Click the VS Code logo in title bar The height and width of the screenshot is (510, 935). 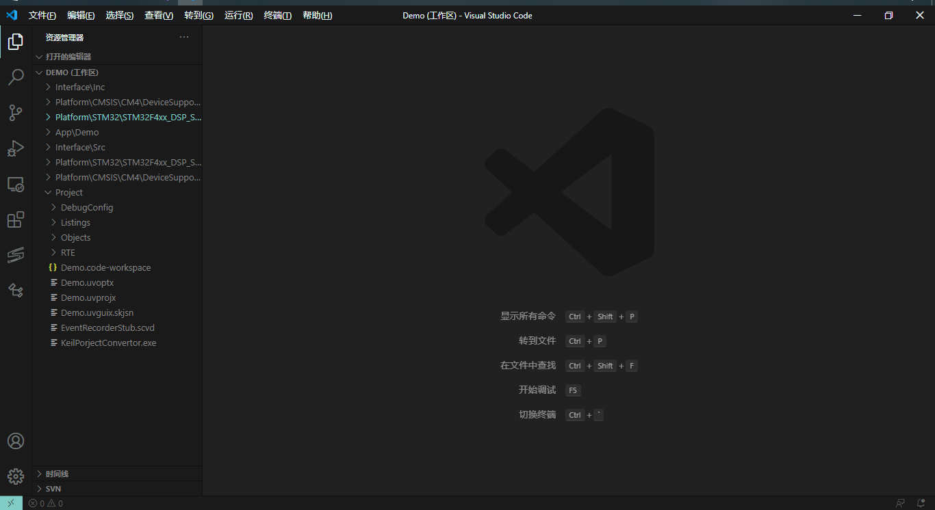(12, 15)
